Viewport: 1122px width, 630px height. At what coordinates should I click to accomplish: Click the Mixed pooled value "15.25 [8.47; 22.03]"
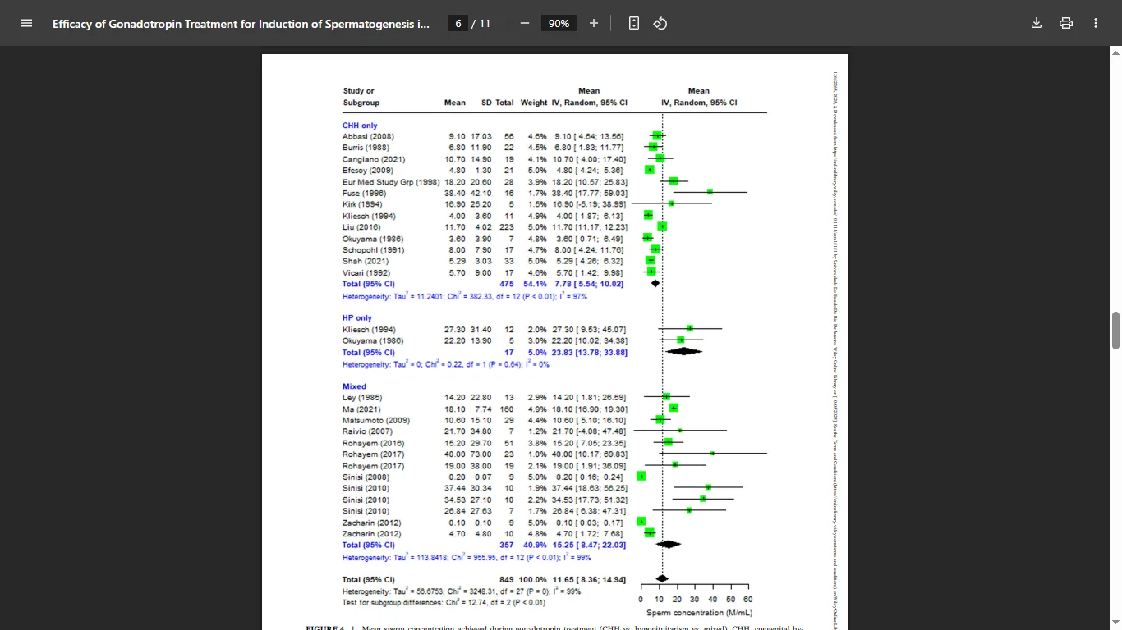click(x=588, y=545)
